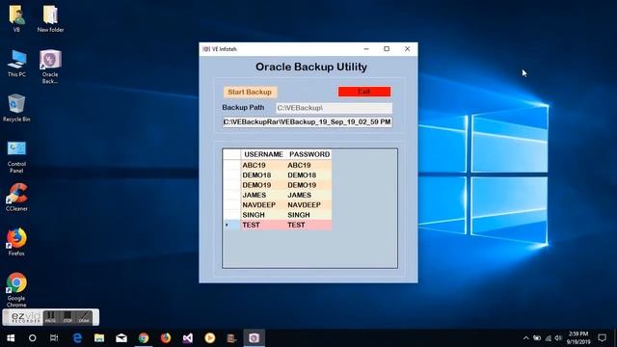Select This PC desktop icon
The image size is (617, 347).
16,63
